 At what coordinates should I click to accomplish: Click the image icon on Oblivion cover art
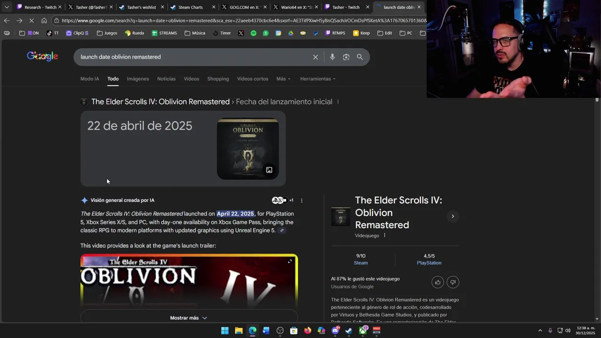coord(269,170)
